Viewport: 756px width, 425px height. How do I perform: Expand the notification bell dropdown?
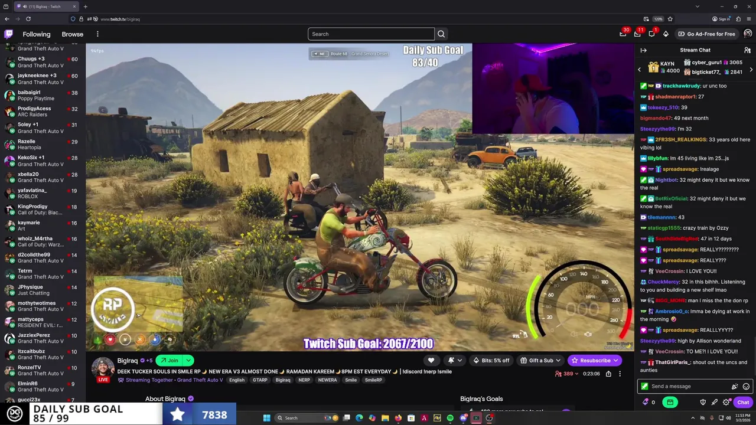pyautogui.click(x=460, y=361)
